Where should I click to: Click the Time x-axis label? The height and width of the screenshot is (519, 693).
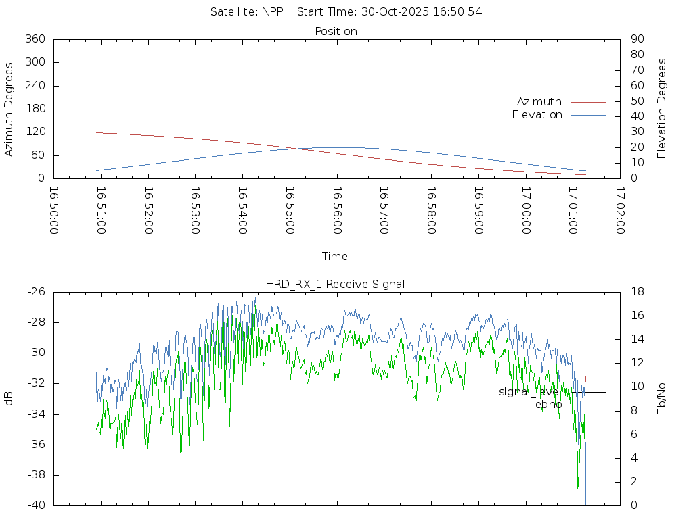click(x=335, y=257)
